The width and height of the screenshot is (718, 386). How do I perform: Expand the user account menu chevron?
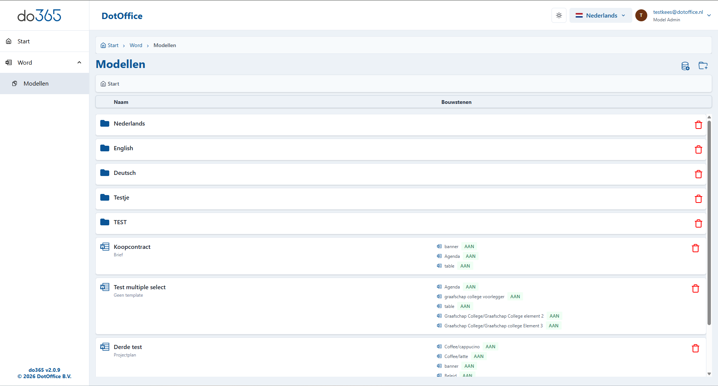709,16
